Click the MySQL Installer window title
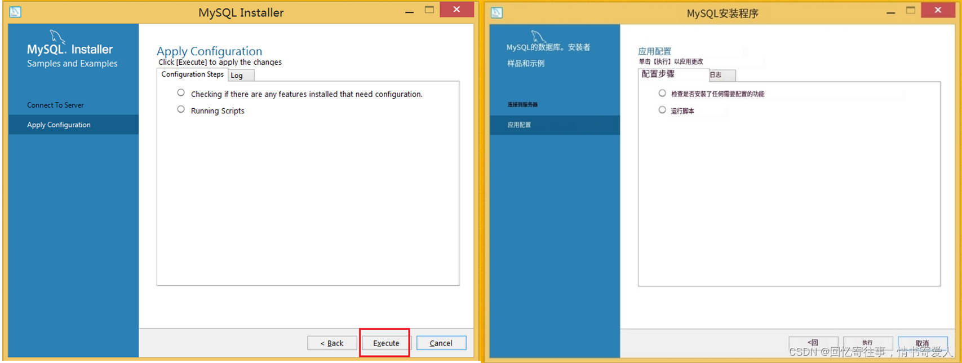 pos(241,12)
